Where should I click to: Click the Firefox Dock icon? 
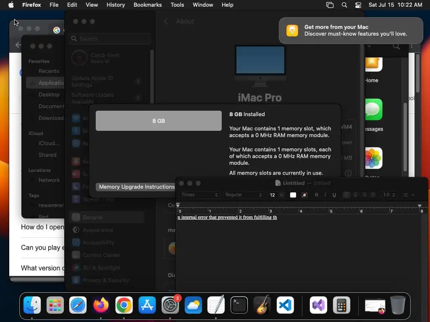101,305
